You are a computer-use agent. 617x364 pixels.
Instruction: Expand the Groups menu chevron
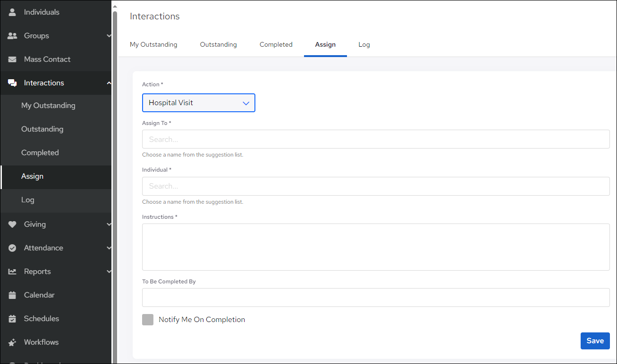tap(109, 36)
